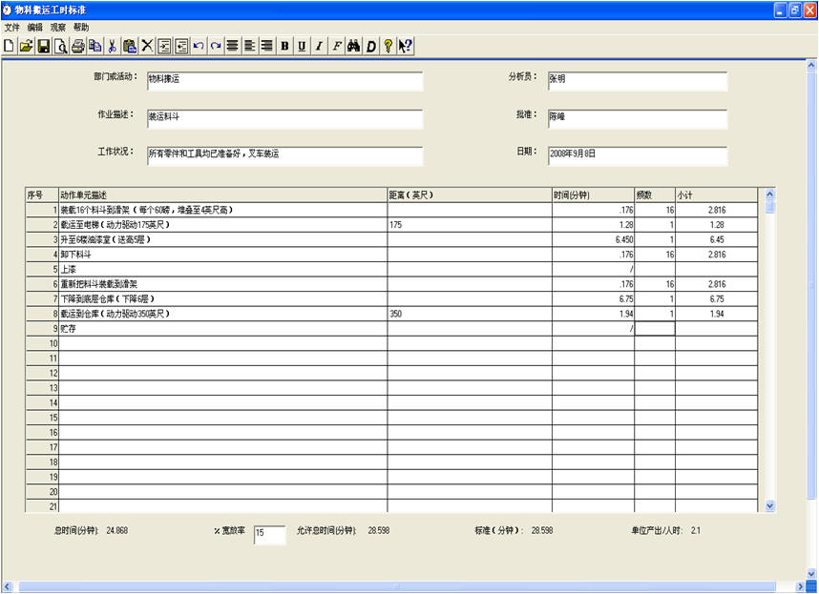Screen dimensions: 819x594
Task: Click the New document toolbar icon
Action: pyautogui.click(x=9, y=45)
